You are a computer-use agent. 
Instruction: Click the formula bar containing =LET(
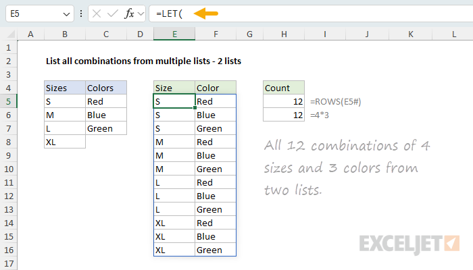click(x=311, y=13)
